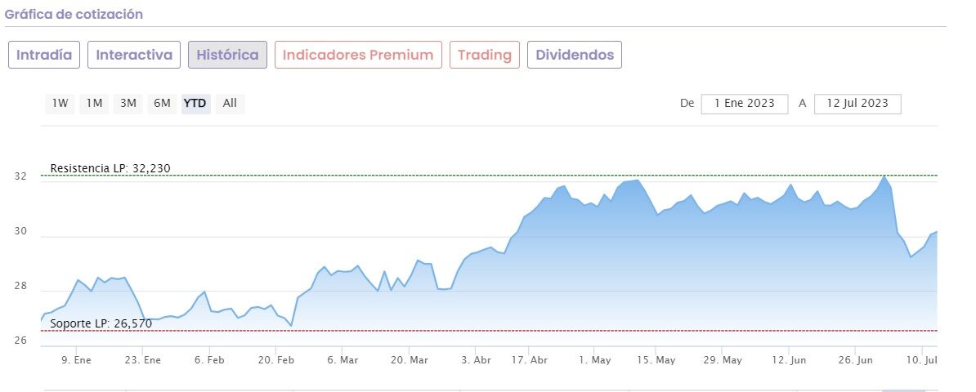Show All historical data
Viewport: 976px width, 392px height.
point(230,104)
